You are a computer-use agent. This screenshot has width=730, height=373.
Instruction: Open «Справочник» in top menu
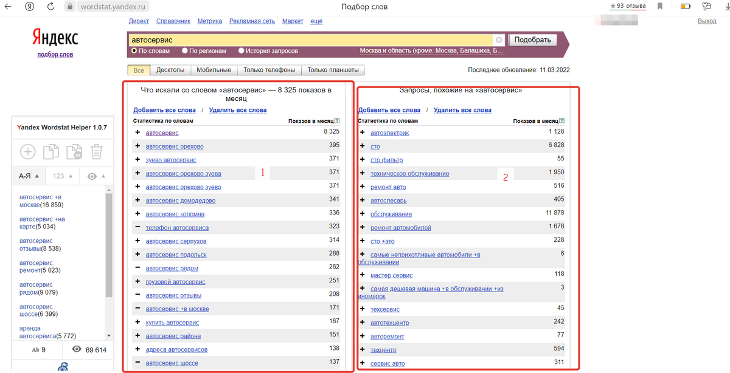point(173,21)
